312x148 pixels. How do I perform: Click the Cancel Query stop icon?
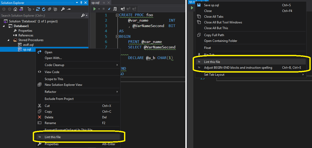(103, 9)
